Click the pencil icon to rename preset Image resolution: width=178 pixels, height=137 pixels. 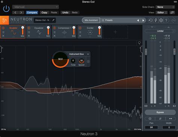click(53, 20)
